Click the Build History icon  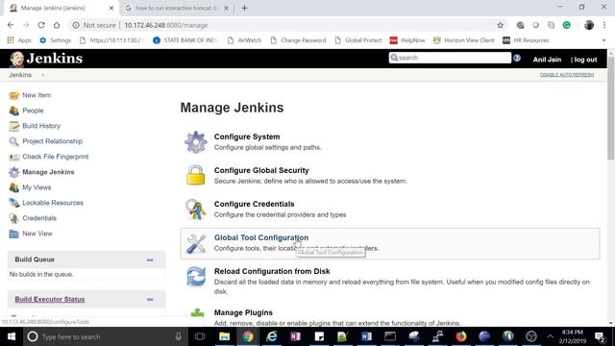click(x=14, y=126)
